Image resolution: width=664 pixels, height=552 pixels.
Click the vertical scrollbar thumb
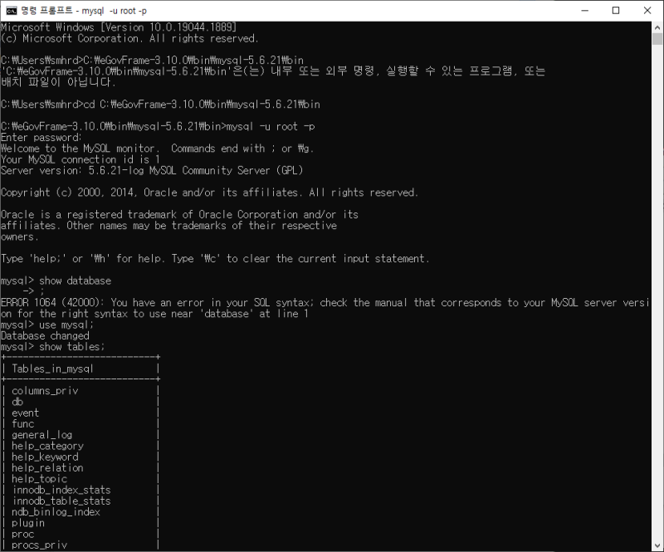point(657,39)
